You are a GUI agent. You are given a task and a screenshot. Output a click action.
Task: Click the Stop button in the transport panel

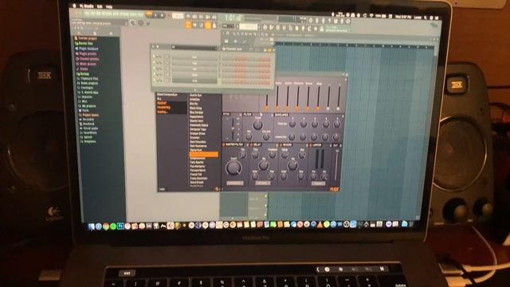coord(162,15)
